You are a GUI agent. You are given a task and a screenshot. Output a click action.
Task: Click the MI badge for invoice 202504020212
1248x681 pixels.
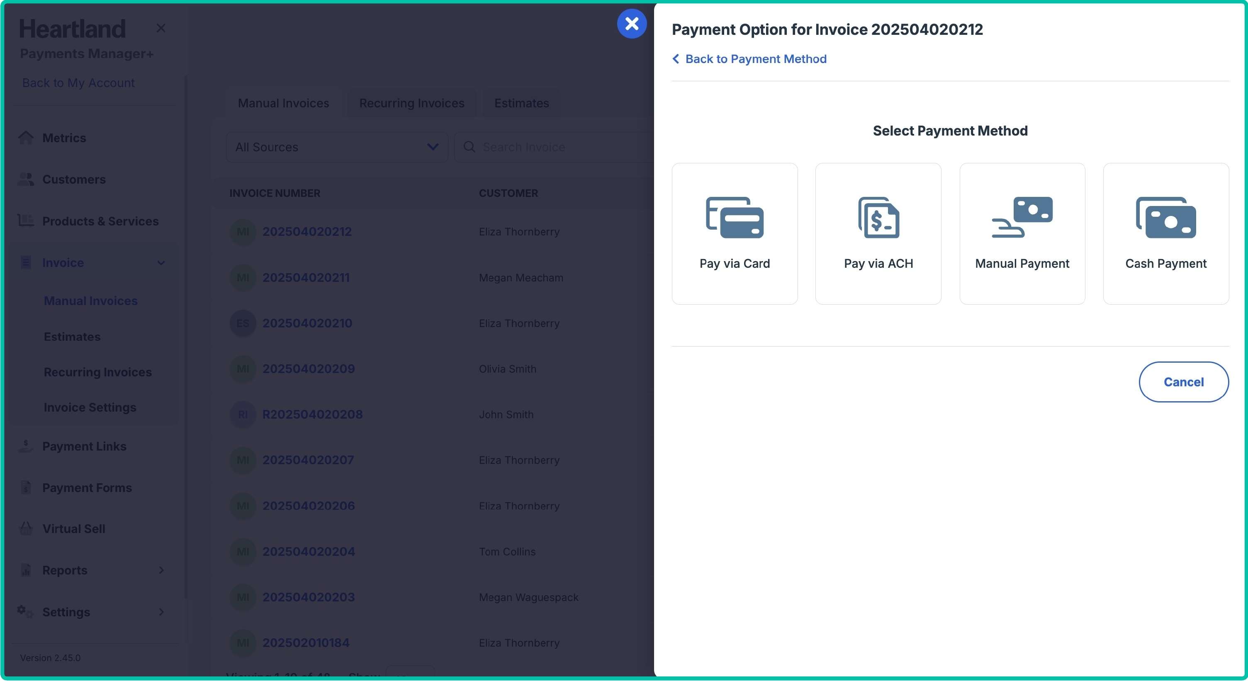click(x=243, y=232)
